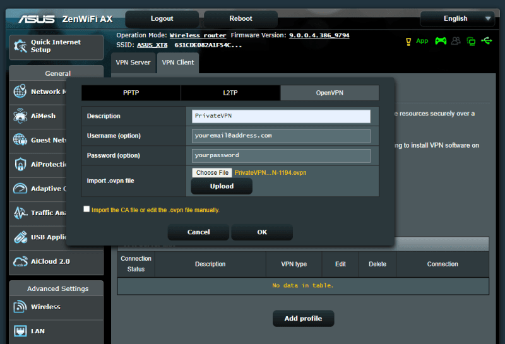This screenshot has height=344, width=505.
Task: Click the Reboot button
Action: pos(241,19)
